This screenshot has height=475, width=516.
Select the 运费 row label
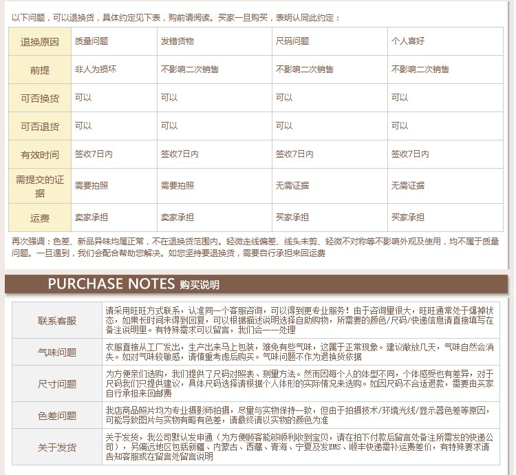(x=40, y=218)
